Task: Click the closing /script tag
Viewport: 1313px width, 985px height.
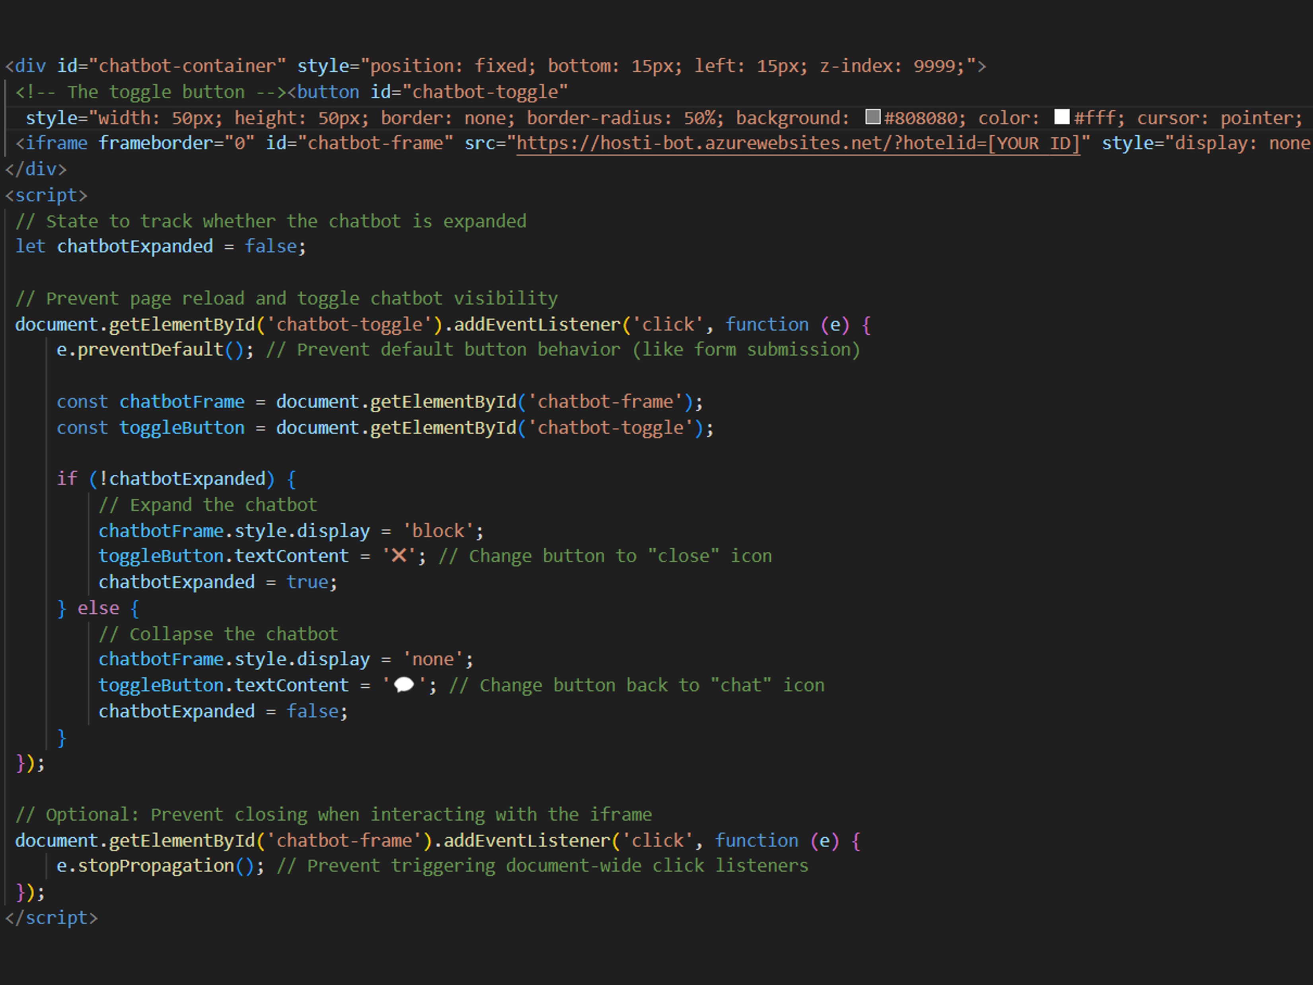Action: coord(51,918)
